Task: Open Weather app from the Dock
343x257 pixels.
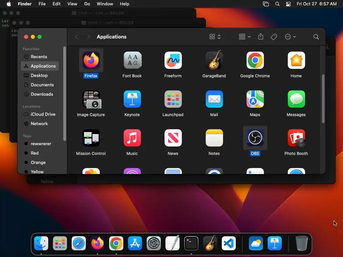Action: point(256,243)
